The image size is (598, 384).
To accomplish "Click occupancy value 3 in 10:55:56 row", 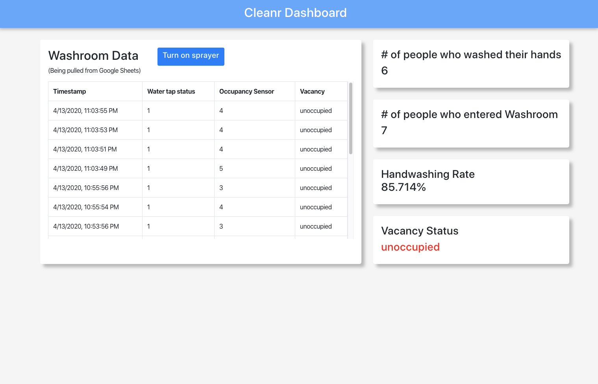I will click(221, 188).
